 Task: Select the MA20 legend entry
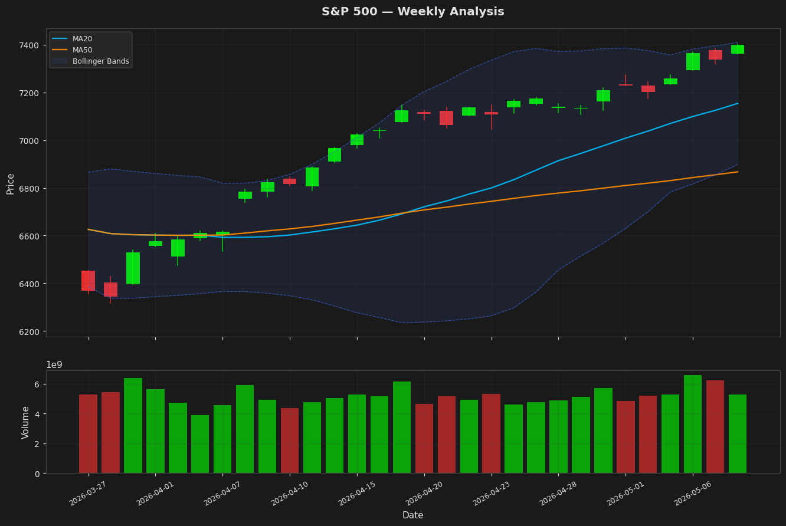click(73, 39)
